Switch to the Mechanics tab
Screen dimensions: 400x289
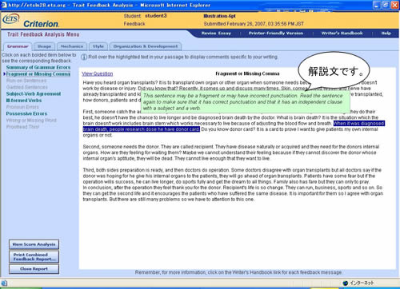(72, 46)
